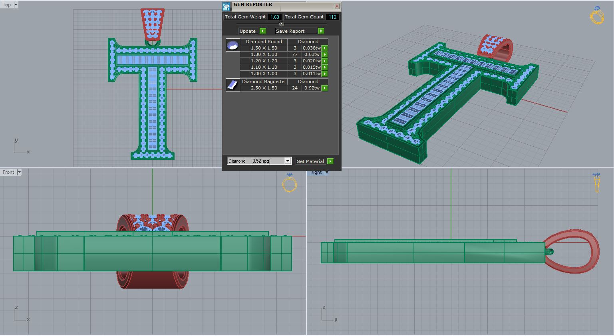Image resolution: width=614 pixels, height=336 pixels.
Task: Collapse the Gem Reporter panel with the round arrow
Action: point(281,24)
